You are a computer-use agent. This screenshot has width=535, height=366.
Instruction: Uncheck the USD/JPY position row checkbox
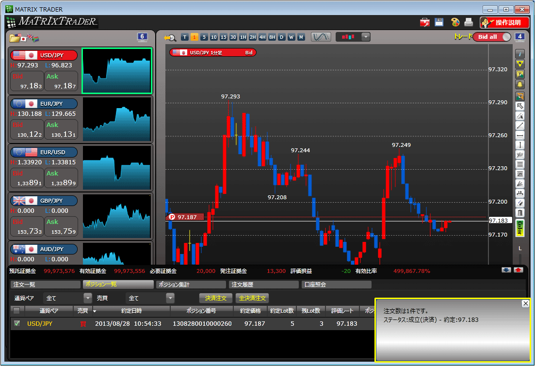click(16, 323)
